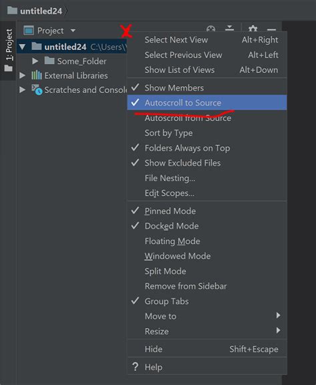Click the Some_Folder folder icon
The height and width of the screenshot is (385, 316).
click(x=49, y=60)
